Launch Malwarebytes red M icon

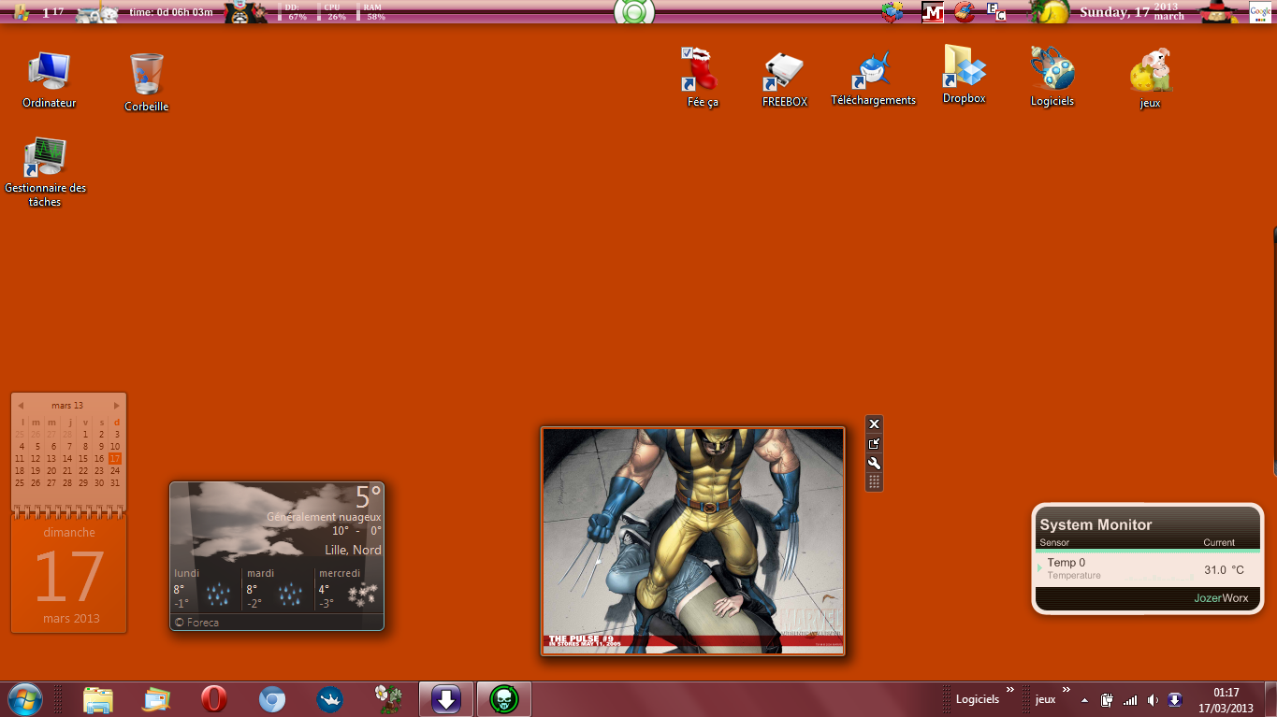coord(933,12)
